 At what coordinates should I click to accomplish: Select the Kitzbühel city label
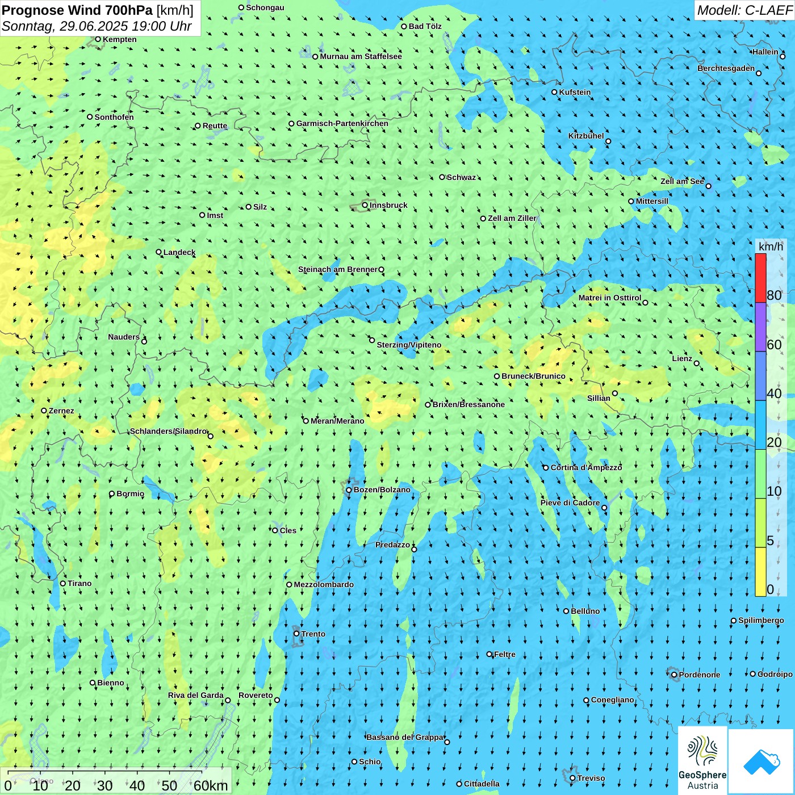coord(586,136)
